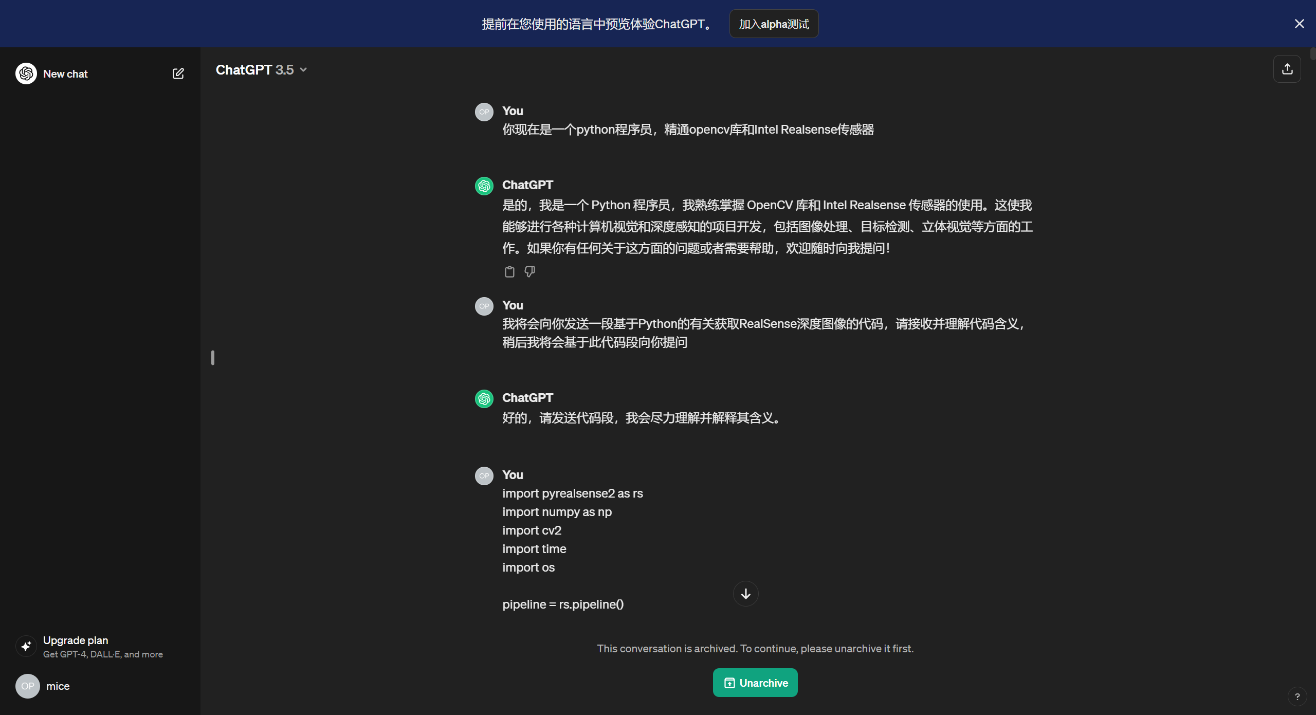The height and width of the screenshot is (715, 1316).
Task: Open the ChatGPT 3.5 model dropdown
Action: click(x=261, y=70)
